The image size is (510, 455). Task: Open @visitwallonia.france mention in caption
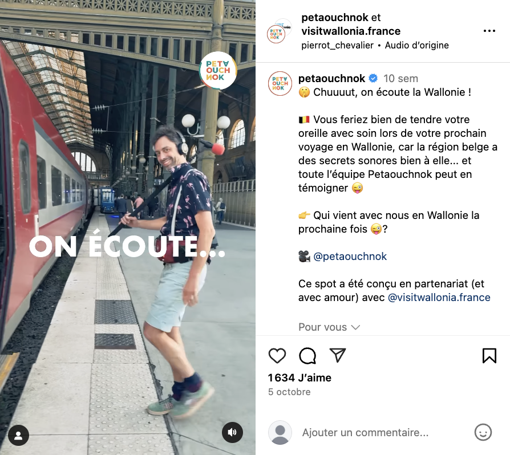click(439, 298)
